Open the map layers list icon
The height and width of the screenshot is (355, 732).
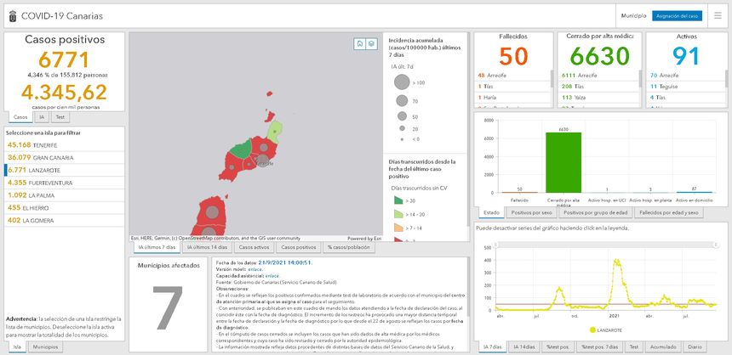372,43
